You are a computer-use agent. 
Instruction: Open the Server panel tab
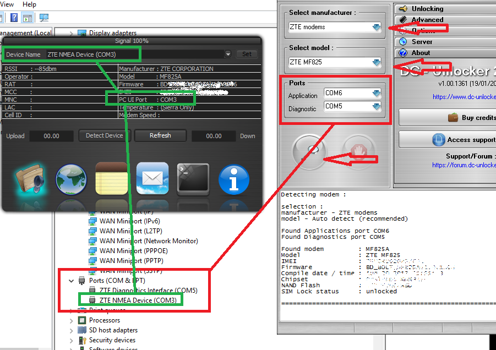tap(445, 42)
